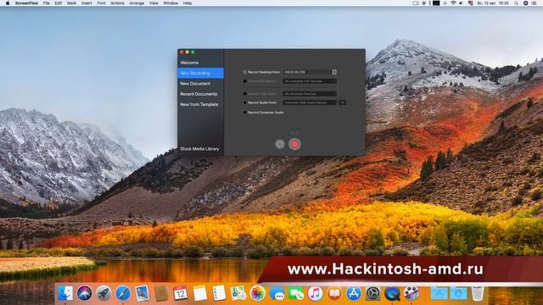Choose New from Template in sidebar
Screen dimensions: 543x305
pos(199,104)
